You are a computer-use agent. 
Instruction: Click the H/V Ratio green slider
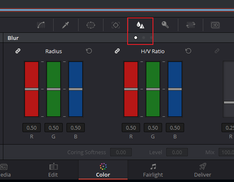(153, 89)
